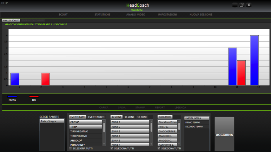Enable SELEZIONA TUTTI under the events list

[70, 148]
